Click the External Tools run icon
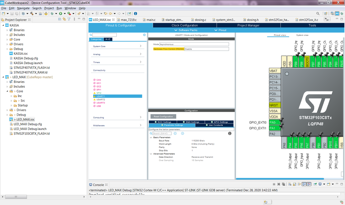 [x=69, y=14]
